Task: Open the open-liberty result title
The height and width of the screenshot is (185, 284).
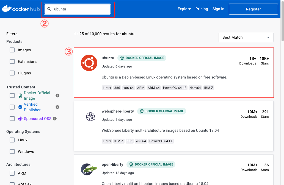Action: (x=112, y=164)
